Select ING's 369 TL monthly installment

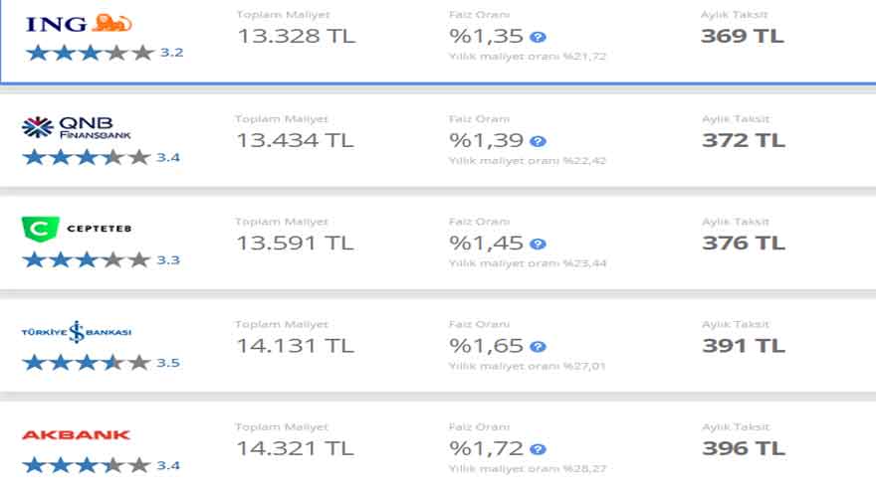743,36
